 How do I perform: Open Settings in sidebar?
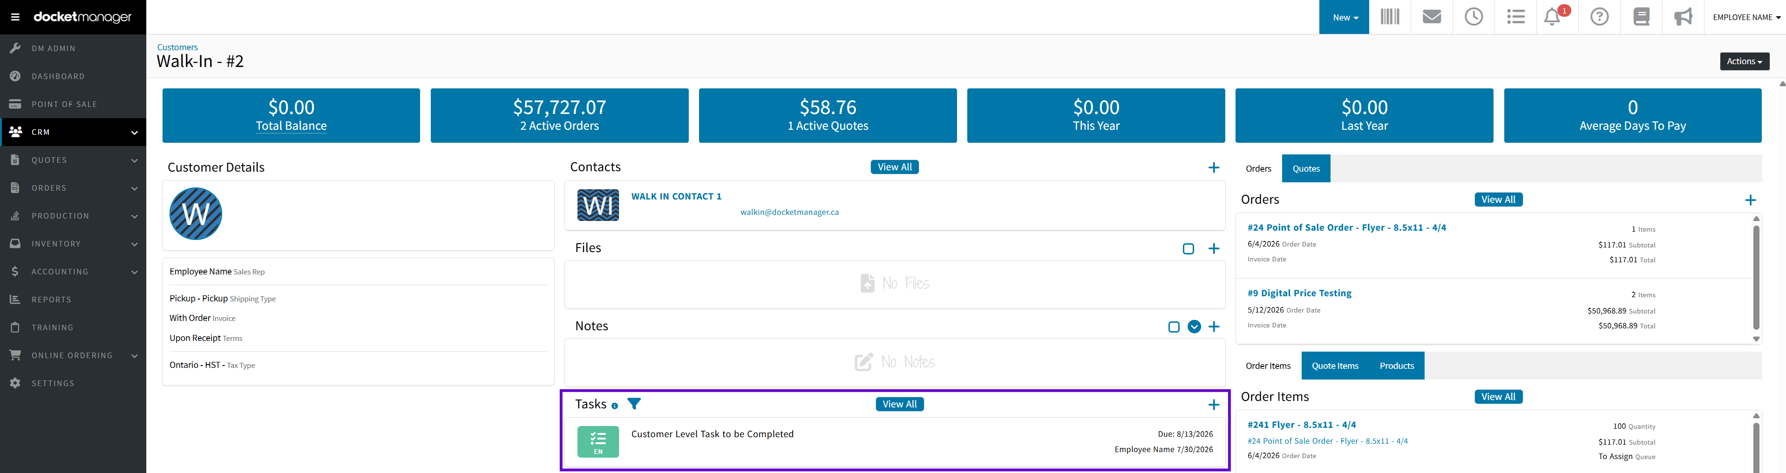pyautogui.click(x=73, y=383)
